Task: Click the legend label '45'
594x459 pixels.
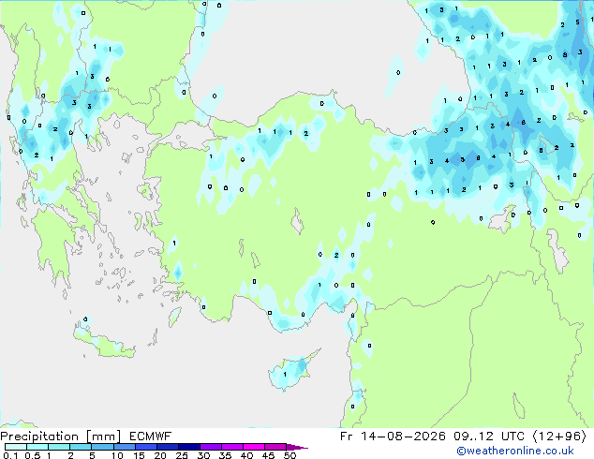Action: point(268,455)
